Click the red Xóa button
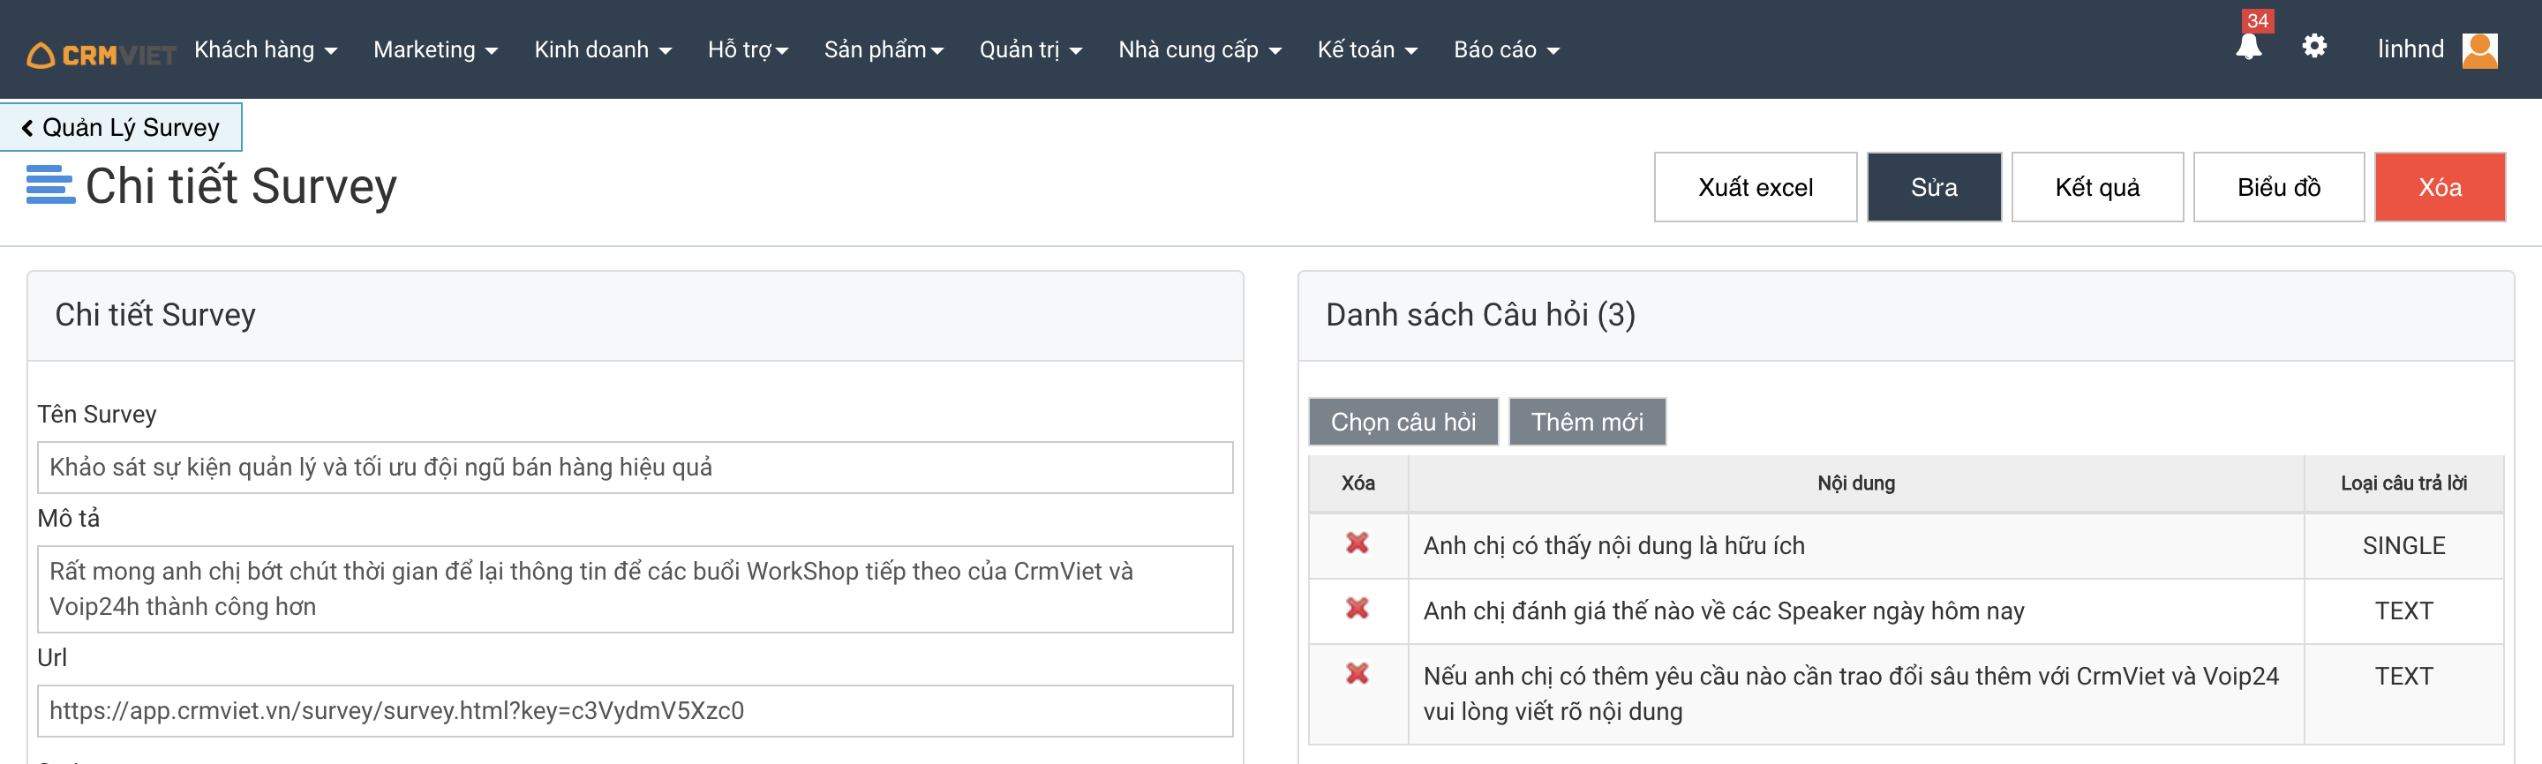Screen dimensions: 2542x764 click(2439, 187)
